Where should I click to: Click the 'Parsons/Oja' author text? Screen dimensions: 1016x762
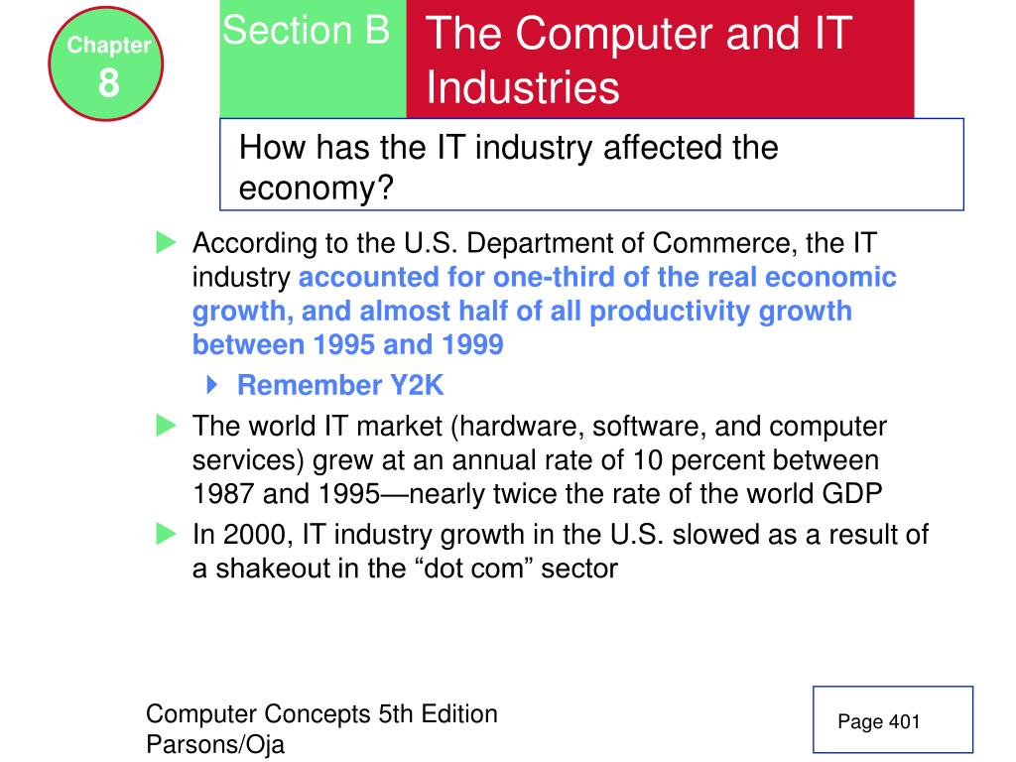[215, 744]
